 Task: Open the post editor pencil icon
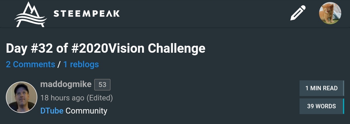[298, 14]
